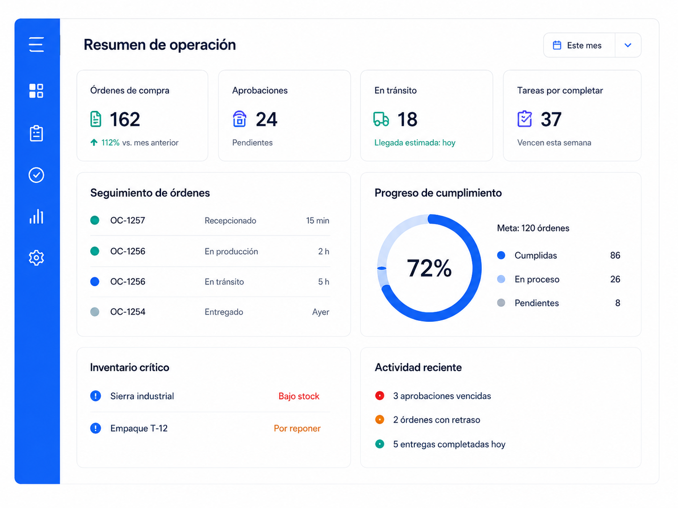Click the En proceso legend light swatch
The height and width of the screenshot is (508, 678).
point(501,279)
